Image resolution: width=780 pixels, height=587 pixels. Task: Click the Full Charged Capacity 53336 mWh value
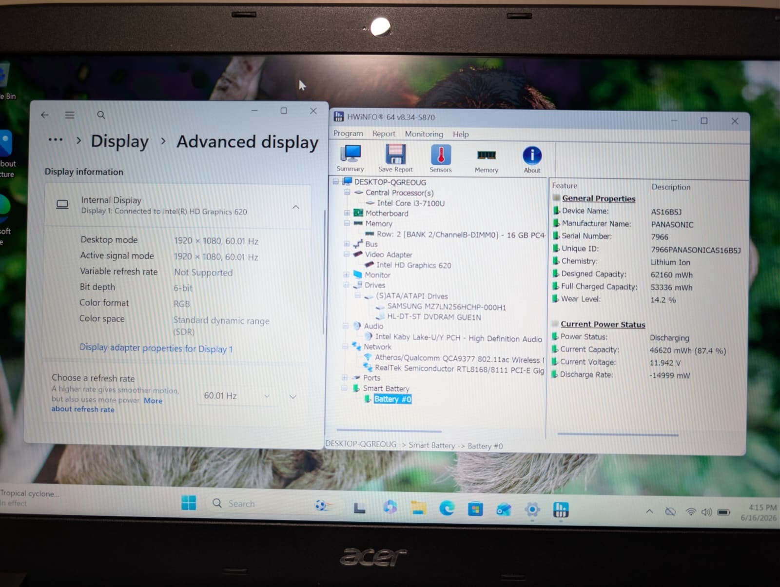pos(671,288)
